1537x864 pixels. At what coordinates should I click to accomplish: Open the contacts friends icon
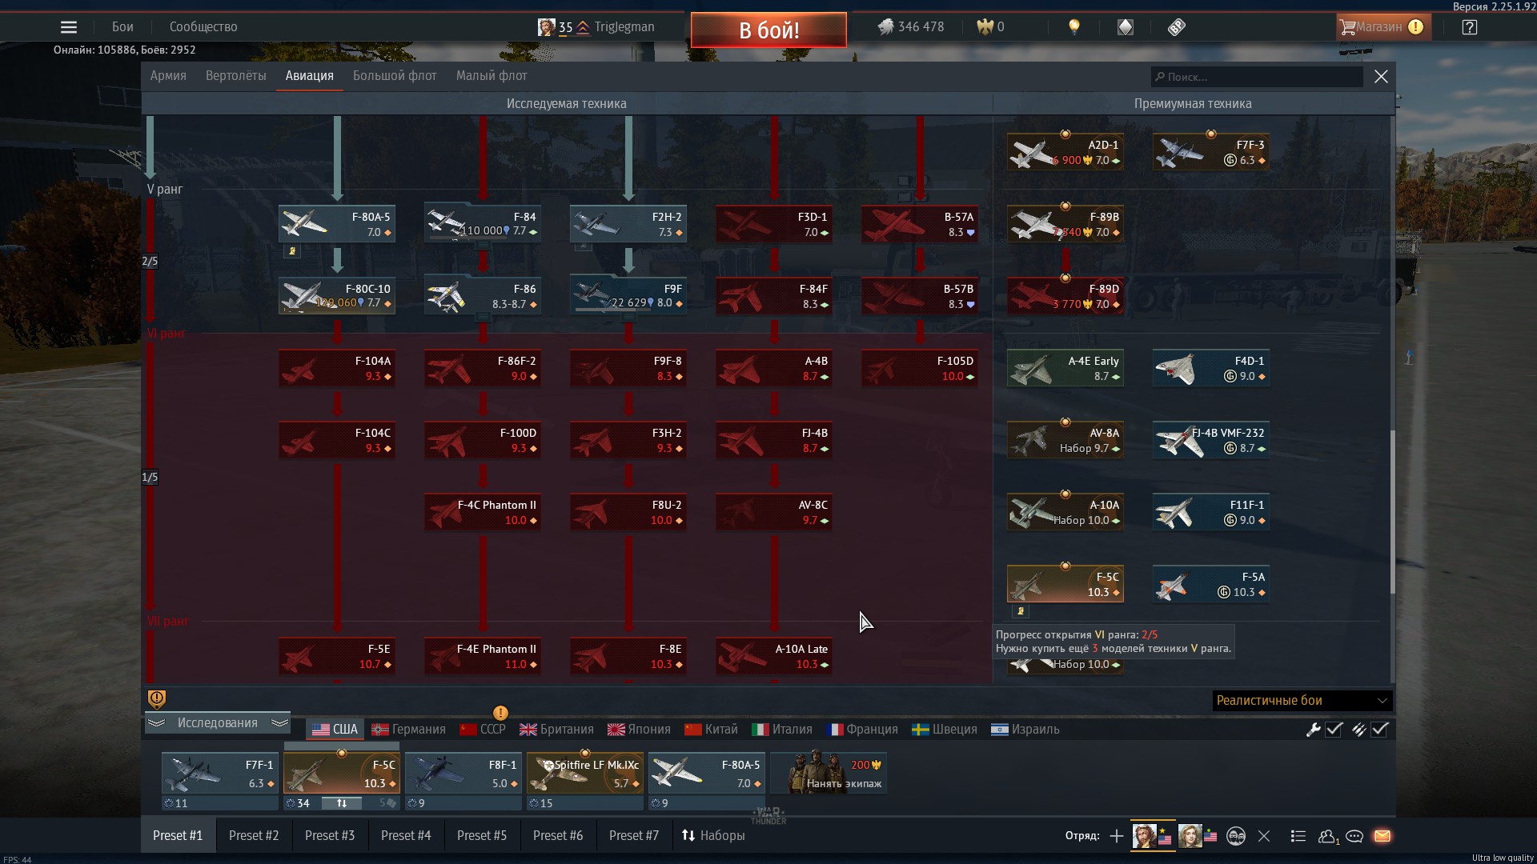tap(1327, 836)
